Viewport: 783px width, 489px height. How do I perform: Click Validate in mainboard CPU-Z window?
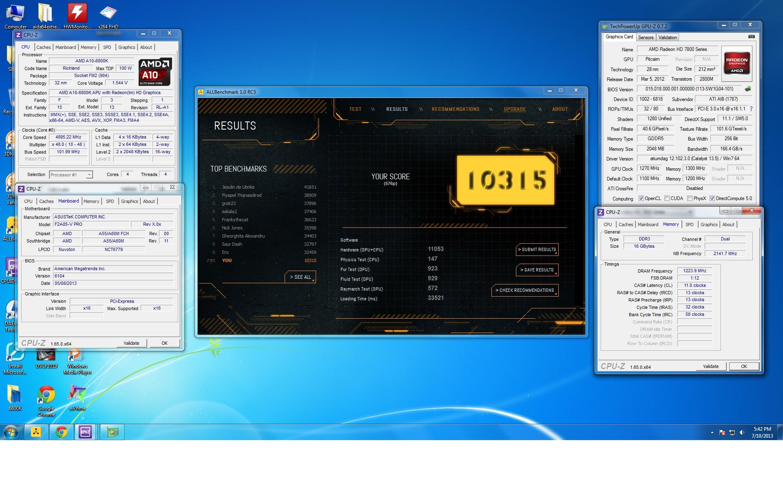131,343
